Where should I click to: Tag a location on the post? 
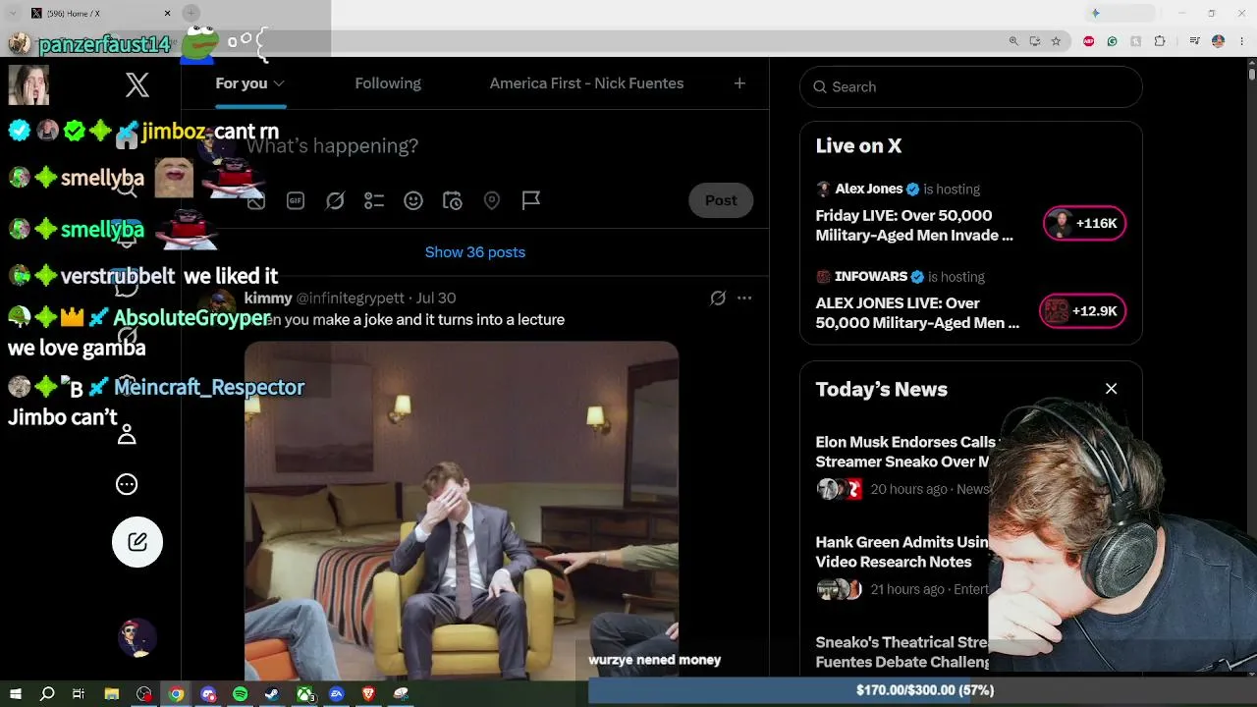(492, 200)
